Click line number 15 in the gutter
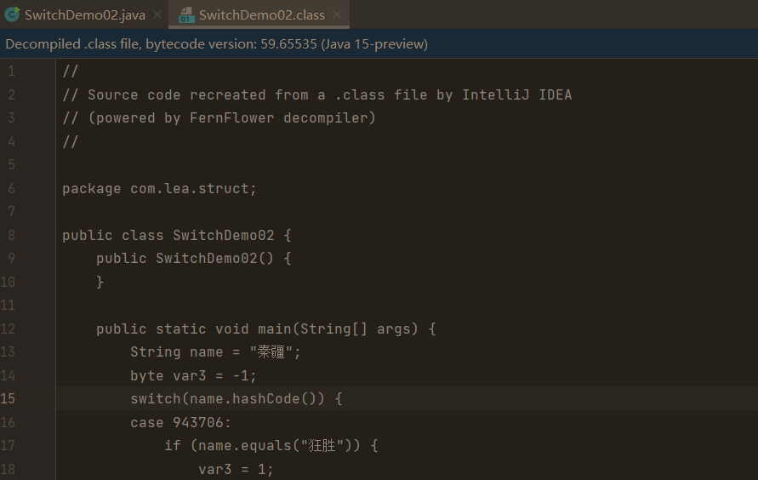Screen dimensions: 758x480 8,399
